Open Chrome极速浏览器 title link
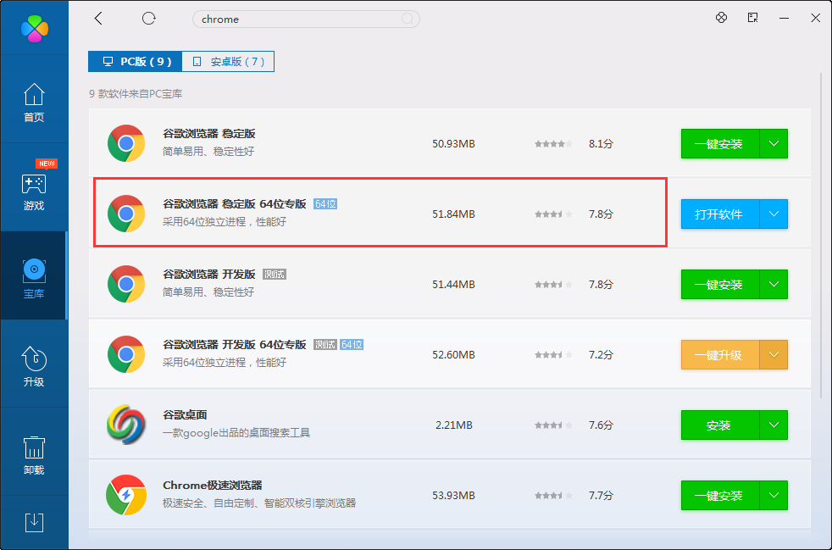The image size is (832, 550). 213,486
